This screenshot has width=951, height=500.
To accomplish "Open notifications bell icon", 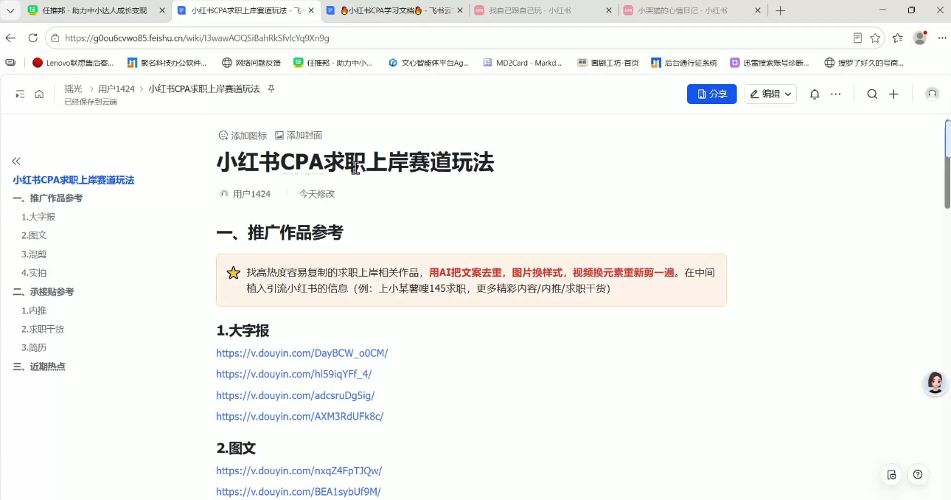I will click(815, 94).
